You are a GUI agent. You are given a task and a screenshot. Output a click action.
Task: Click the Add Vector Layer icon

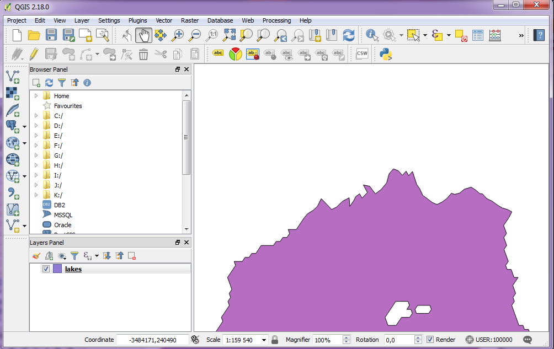(x=13, y=77)
